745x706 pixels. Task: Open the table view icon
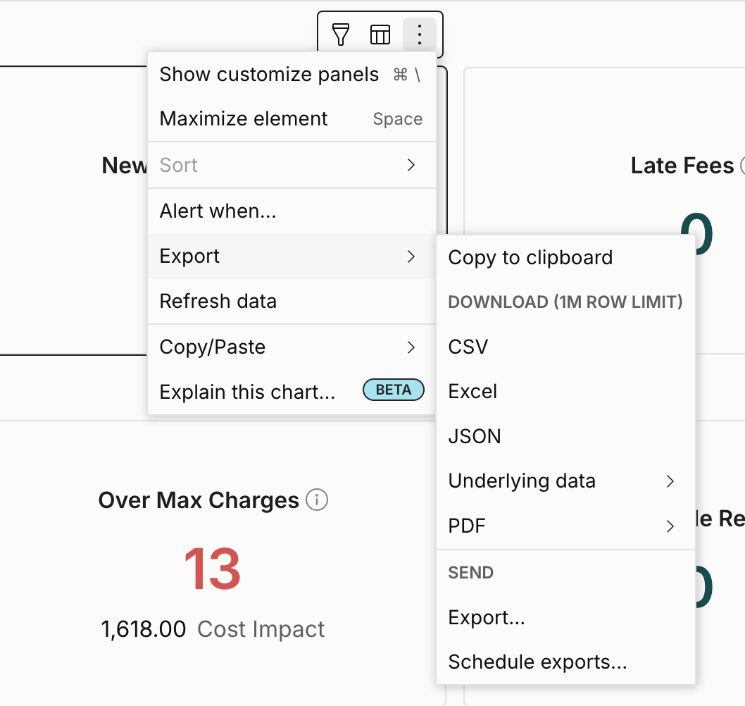click(380, 35)
